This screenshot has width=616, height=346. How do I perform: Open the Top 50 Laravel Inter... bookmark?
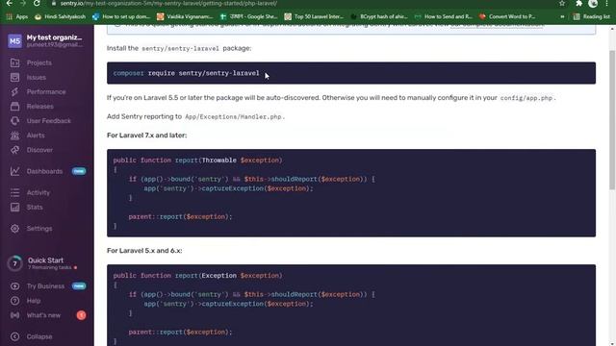tap(314, 16)
